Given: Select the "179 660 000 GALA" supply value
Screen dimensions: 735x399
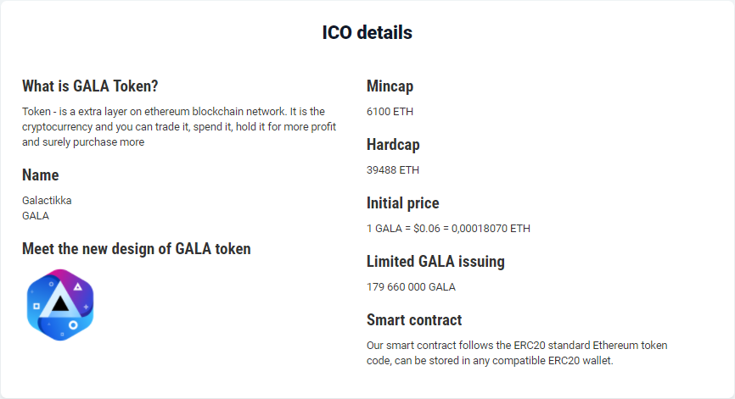Looking at the screenshot, I should (x=411, y=287).
